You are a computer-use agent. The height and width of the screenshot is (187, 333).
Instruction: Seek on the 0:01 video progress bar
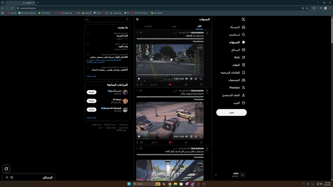point(170,133)
